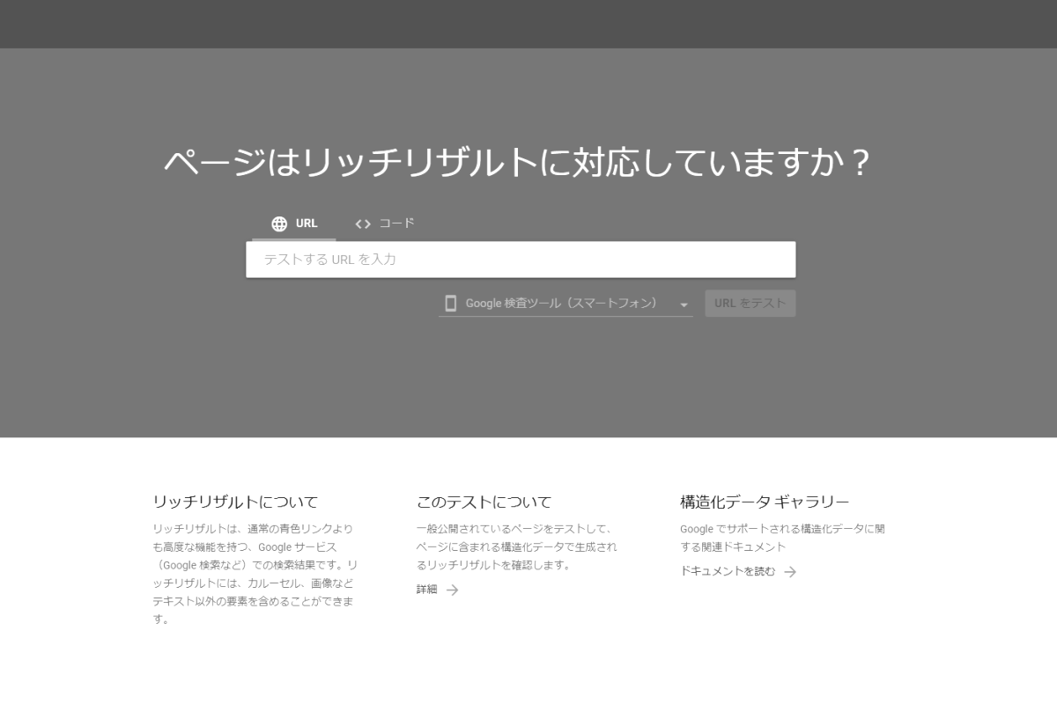Open the 詳細 link
Screen dimensions: 1057x704
point(427,590)
